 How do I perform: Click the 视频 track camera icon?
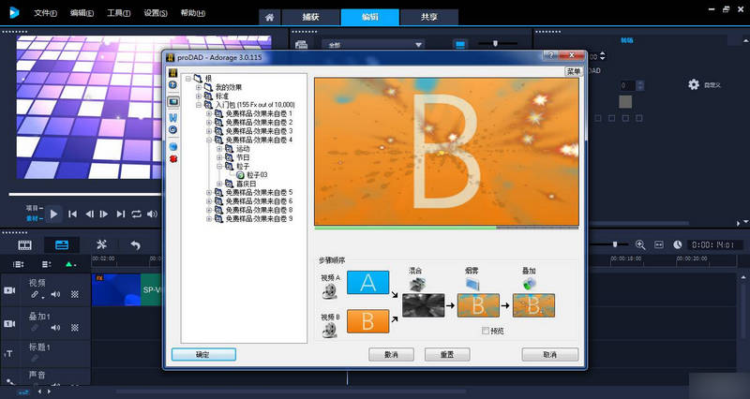[9, 290]
